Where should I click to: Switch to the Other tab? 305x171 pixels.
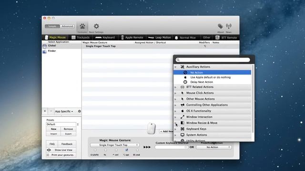pyautogui.click(x=206, y=38)
